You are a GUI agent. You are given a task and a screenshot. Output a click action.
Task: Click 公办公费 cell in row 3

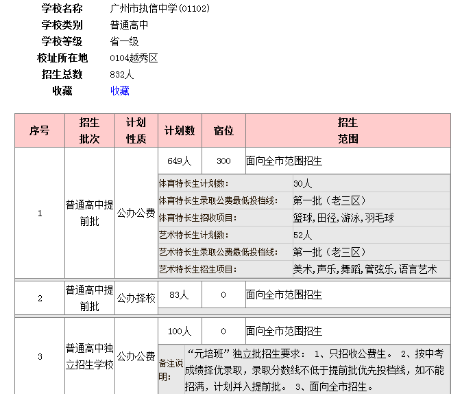coord(136,356)
